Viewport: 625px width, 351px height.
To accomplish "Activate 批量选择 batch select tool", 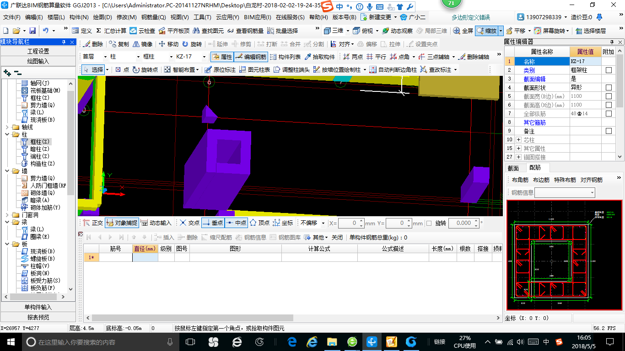I will [x=282, y=31].
